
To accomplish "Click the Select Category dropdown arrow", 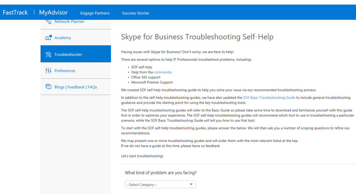I will click(191, 185).
